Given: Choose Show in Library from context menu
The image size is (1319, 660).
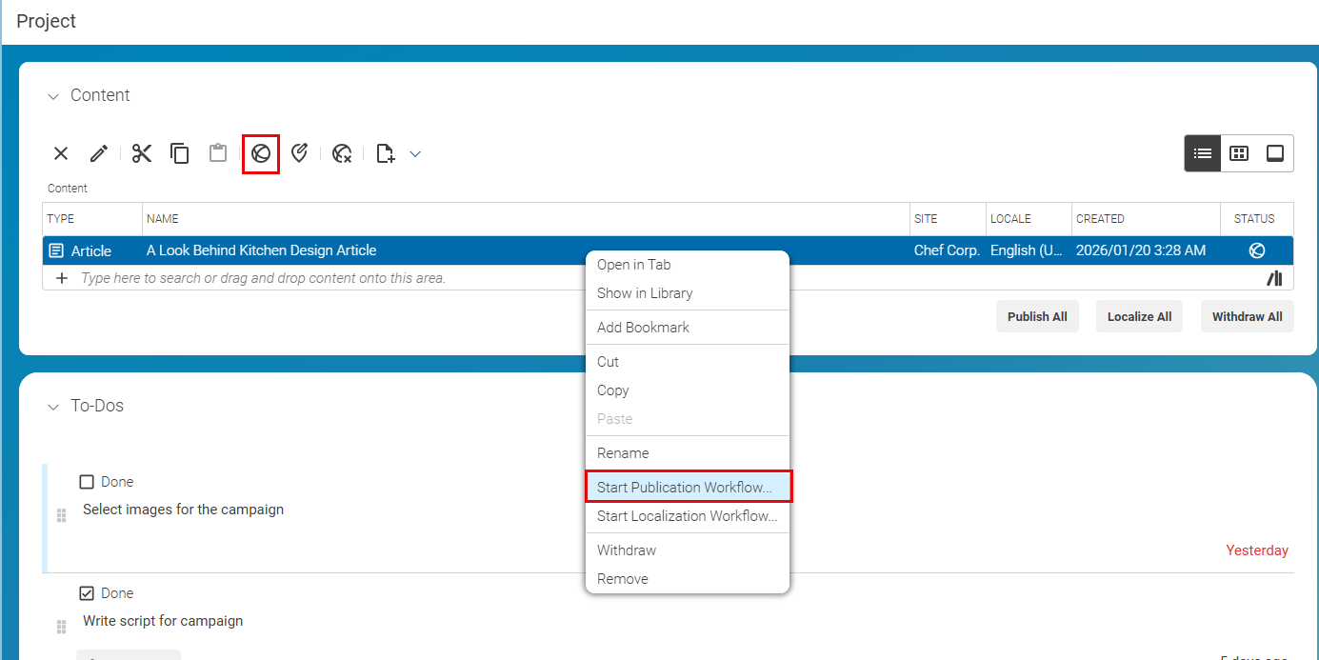Looking at the screenshot, I should pyautogui.click(x=645, y=293).
